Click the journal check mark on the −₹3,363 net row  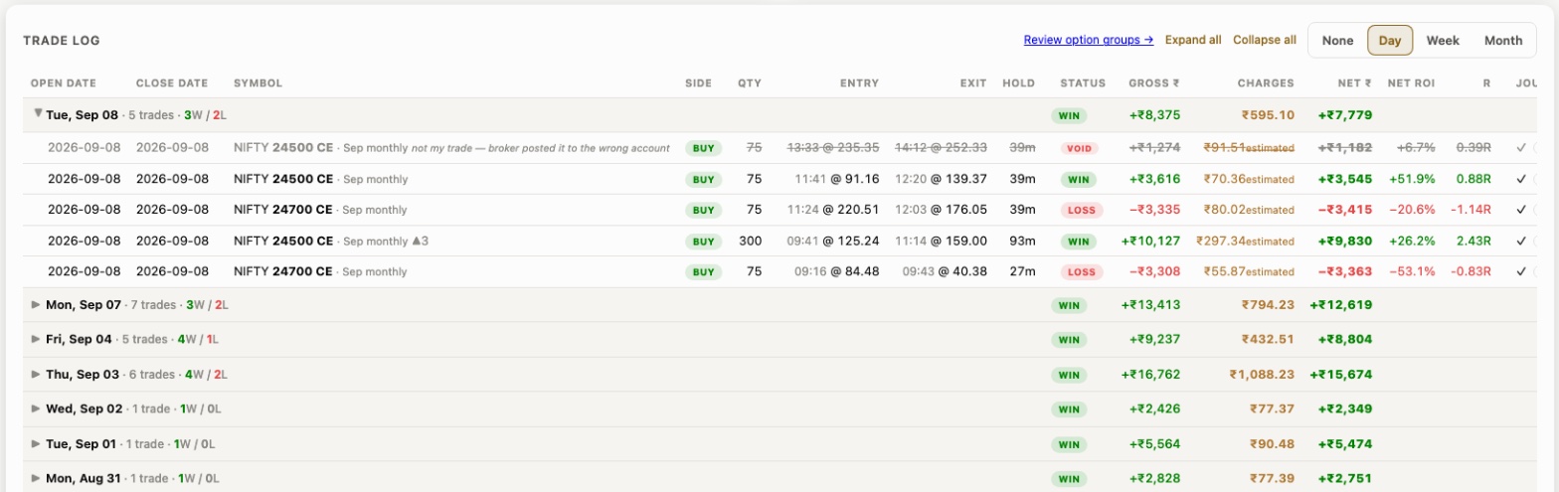(x=1521, y=271)
